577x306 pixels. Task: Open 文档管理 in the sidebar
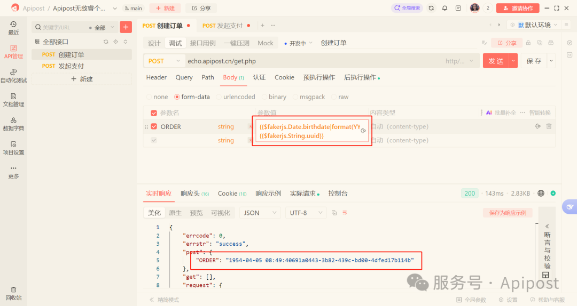[x=13, y=100]
